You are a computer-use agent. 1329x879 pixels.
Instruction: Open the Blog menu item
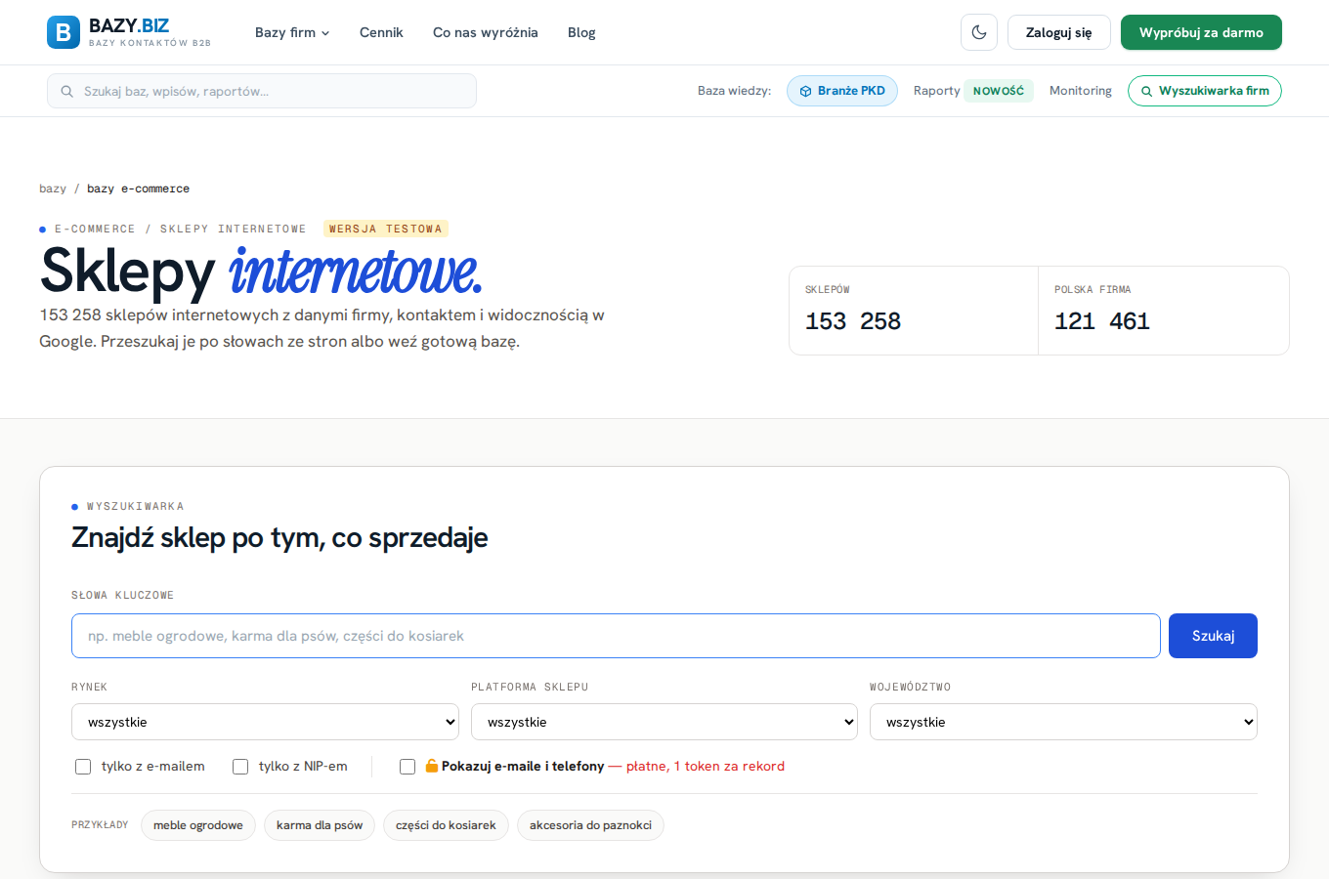tap(581, 32)
